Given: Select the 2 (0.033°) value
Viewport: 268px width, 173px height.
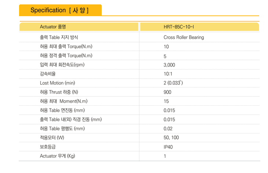Looking at the screenshot, I should (x=173, y=83).
